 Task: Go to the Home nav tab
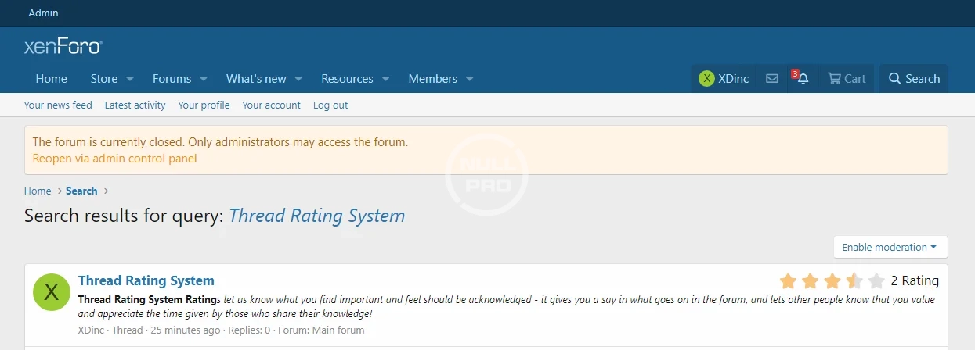coord(51,79)
